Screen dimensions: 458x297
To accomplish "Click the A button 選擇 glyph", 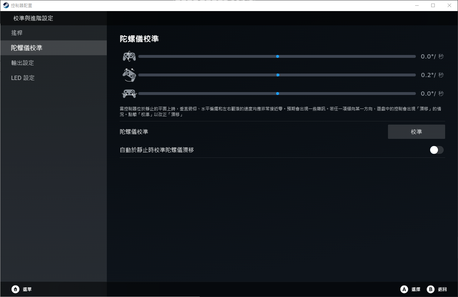I will tap(404, 289).
